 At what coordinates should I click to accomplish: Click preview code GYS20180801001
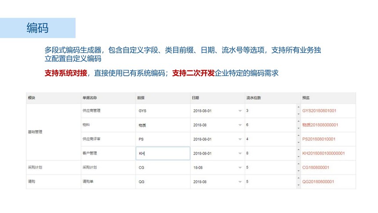tap(319, 111)
